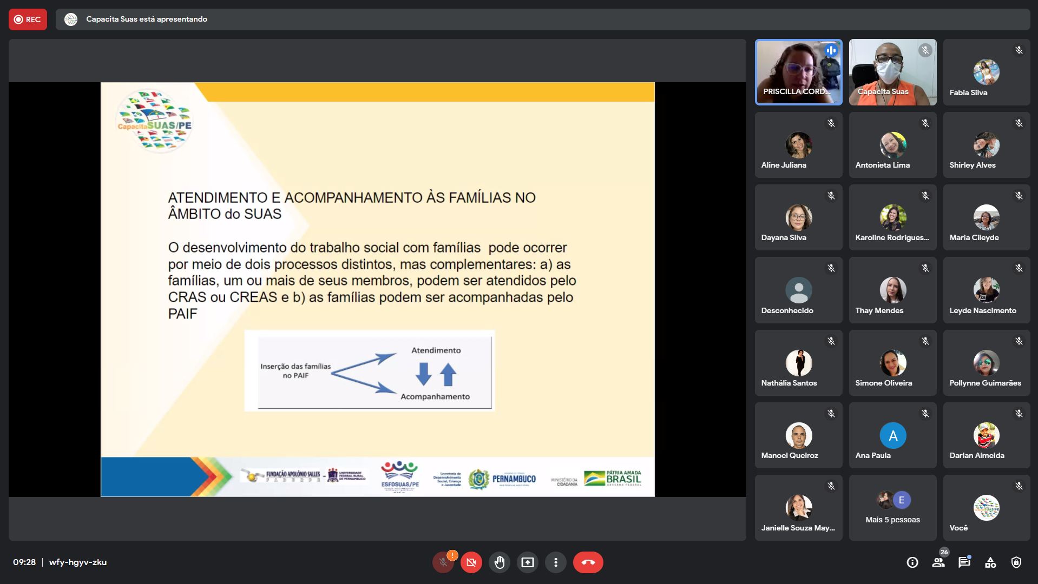Open meeting details info icon
This screenshot has width=1038, height=584.
point(912,562)
